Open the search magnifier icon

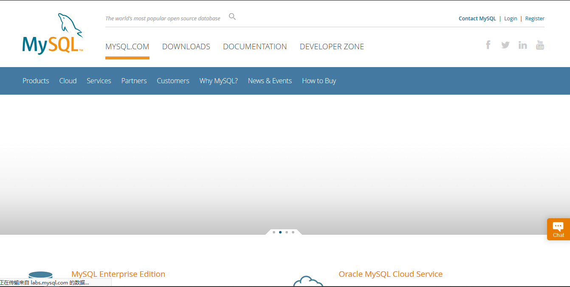click(232, 16)
